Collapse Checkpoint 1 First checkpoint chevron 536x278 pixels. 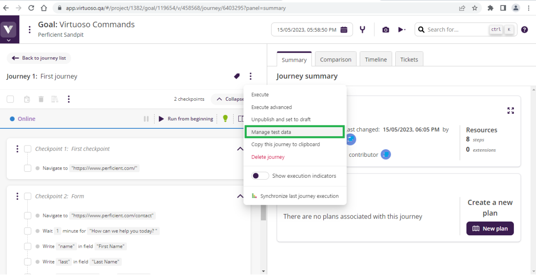pyautogui.click(x=240, y=149)
